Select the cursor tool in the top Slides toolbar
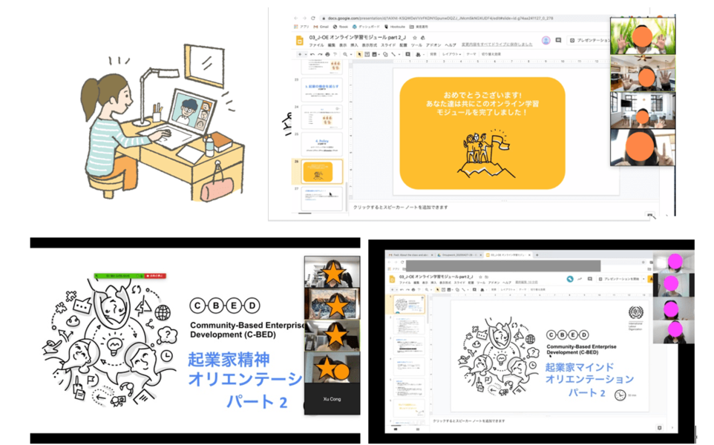Viewport: 714px width, 445px height. (360, 54)
